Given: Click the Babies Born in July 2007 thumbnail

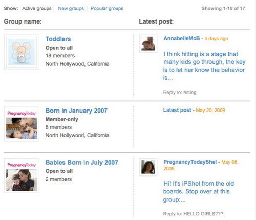Looking at the screenshot, I should click(22, 175).
